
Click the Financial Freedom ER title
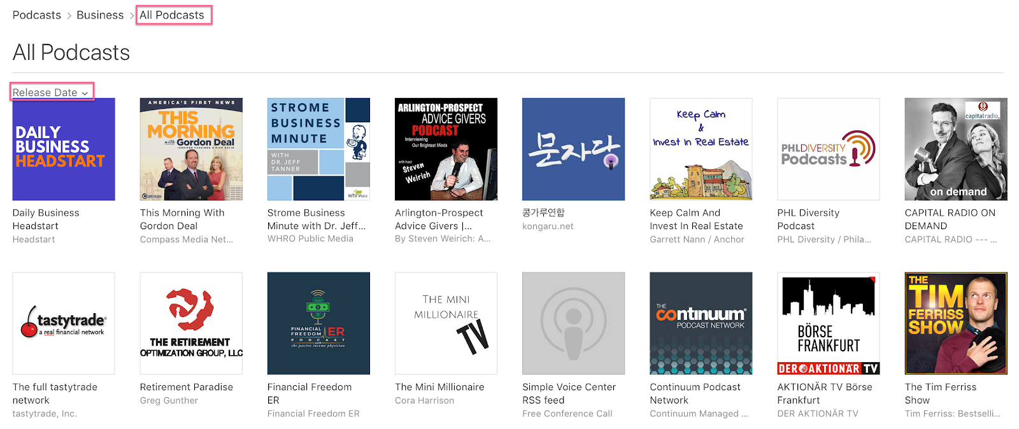(310, 394)
